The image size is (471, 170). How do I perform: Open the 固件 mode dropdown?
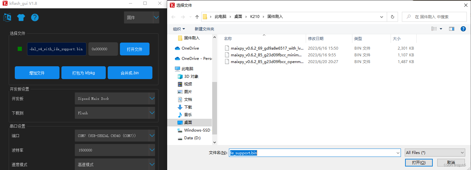click(x=141, y=18)
